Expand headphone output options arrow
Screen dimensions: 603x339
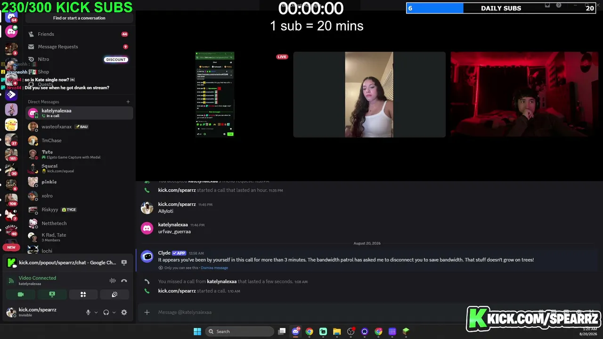pos(114,312)
